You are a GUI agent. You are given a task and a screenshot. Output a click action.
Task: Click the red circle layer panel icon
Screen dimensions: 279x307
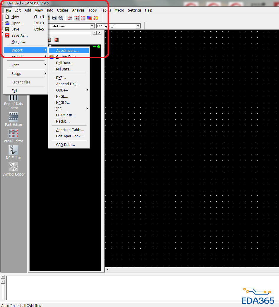click(x=56, y=40)
